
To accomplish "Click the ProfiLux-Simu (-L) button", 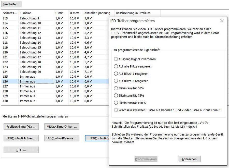I will coord(21,126).
